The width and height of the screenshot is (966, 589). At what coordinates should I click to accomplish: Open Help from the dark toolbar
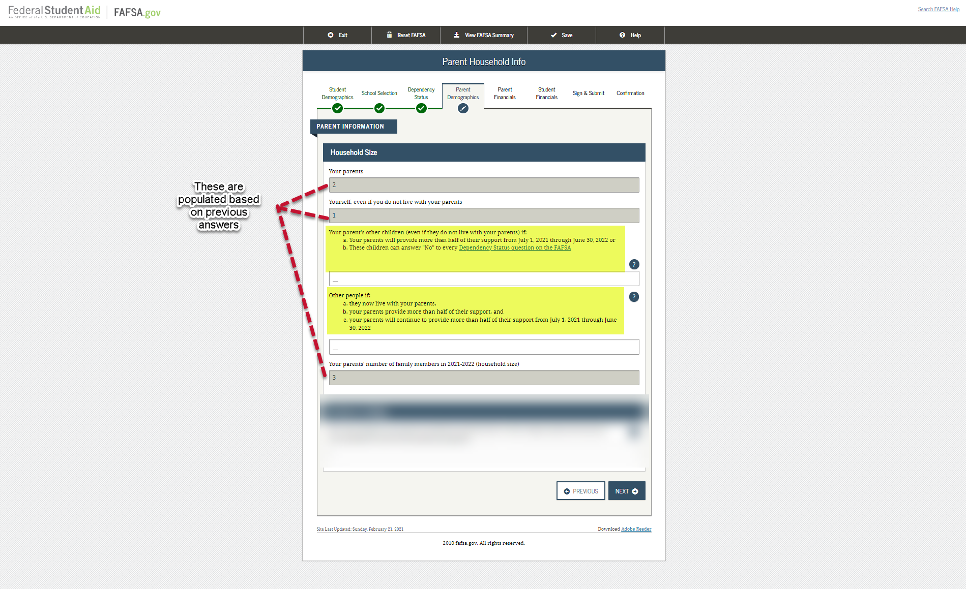coord(630,35)
